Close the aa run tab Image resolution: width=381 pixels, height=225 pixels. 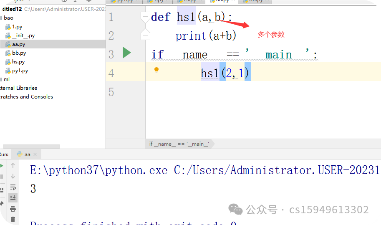35,154
